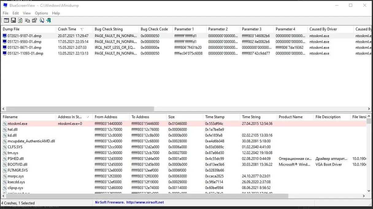The height and width of the screenshot is (209, 373).
Task: Sort lower pane by To Address header
Action: point(148,117)
